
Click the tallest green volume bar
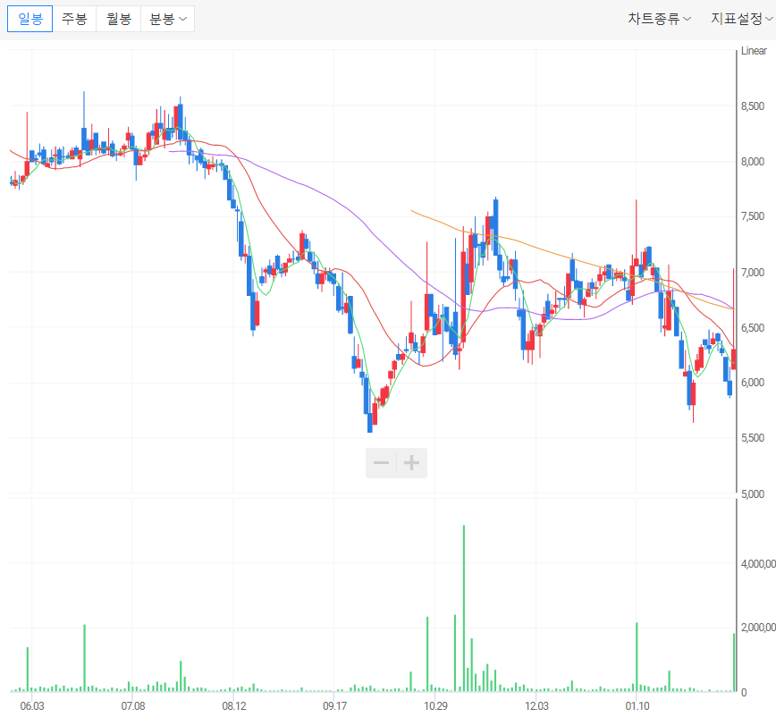pos(464,608)
